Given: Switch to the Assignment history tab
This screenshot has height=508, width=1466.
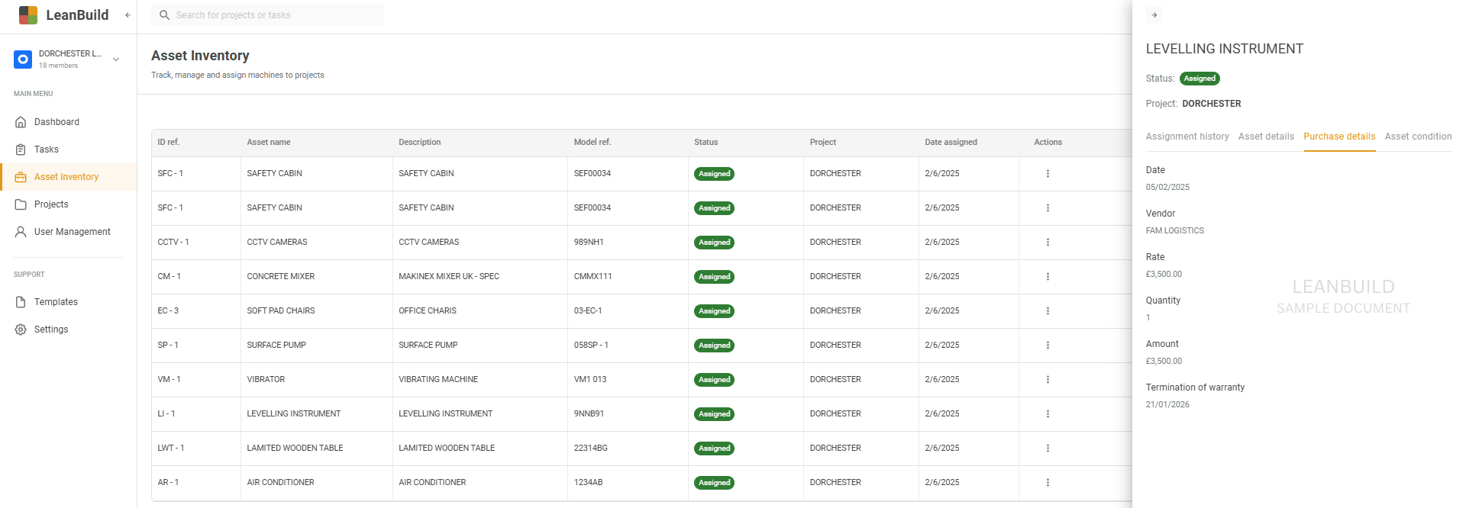Looking at the screenshot, I should (1187, 137).
